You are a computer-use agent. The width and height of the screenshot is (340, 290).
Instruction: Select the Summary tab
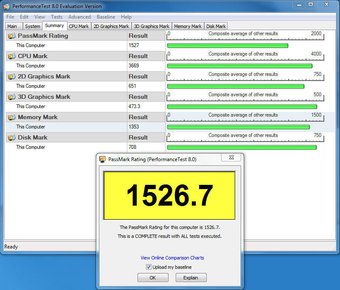click(54, 25)
